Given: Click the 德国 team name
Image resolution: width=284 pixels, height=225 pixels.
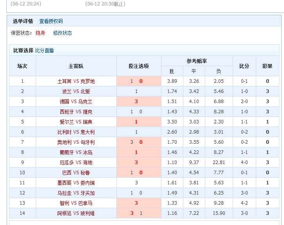Looking at the screenshot, I should click(64, 102).
